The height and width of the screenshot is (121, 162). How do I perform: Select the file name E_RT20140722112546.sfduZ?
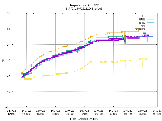84,9
